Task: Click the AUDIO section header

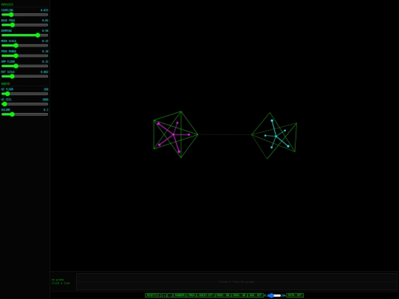Action: pyautogui.click(x=5, y=83)
